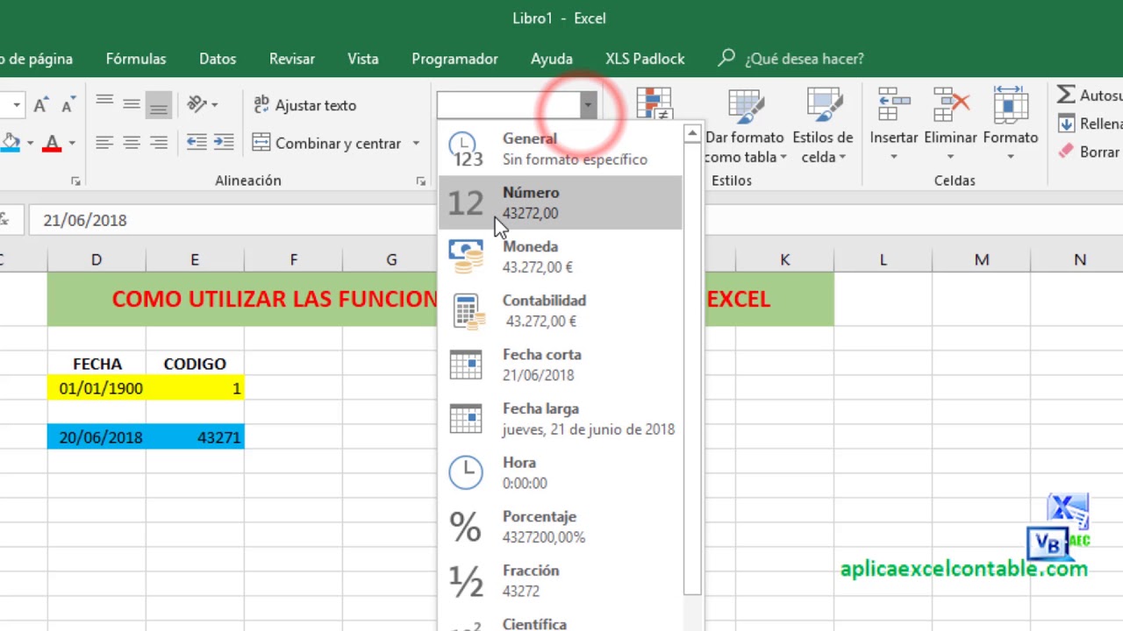
Task: Select the Porcentaje format
Action: [560, 527]
